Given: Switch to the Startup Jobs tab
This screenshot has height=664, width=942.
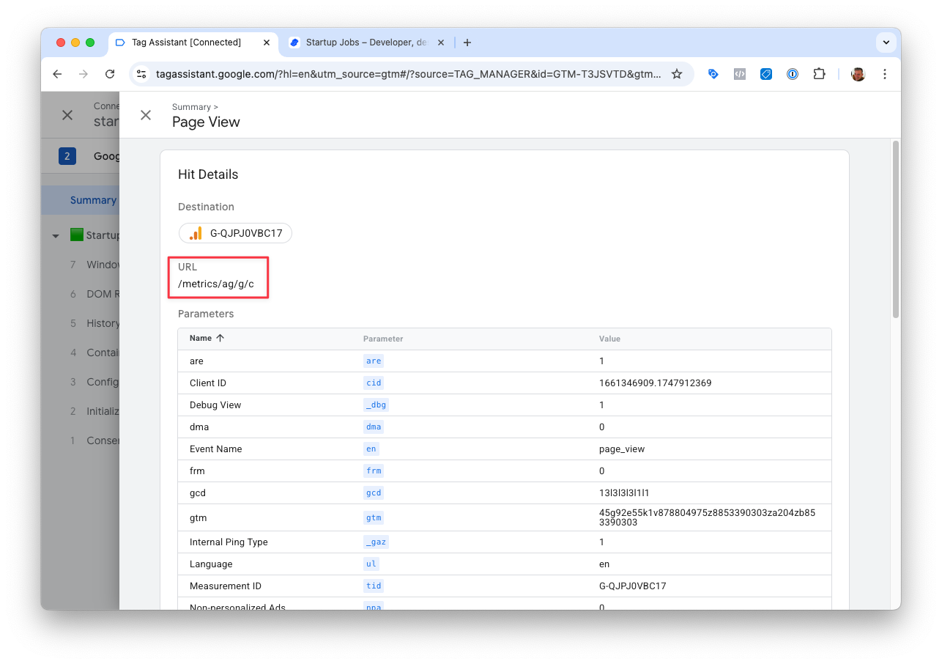Looking at the screenshot, I should (x=366, y=43).
